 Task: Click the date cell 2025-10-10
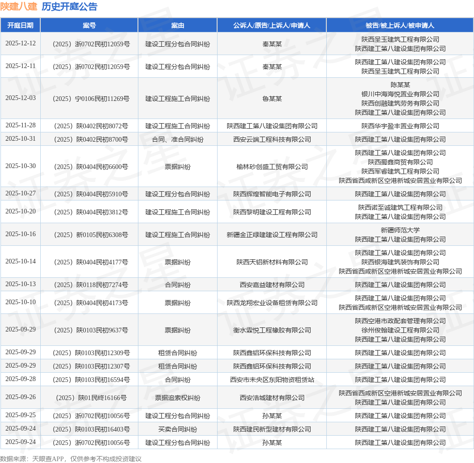pos(20,302)
